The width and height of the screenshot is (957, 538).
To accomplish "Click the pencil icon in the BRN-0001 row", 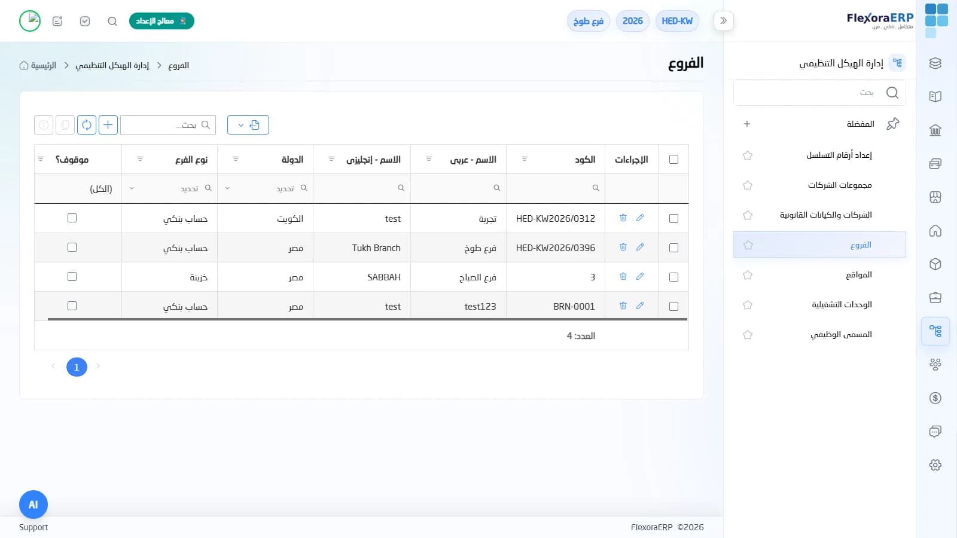I will click(640, 306).
